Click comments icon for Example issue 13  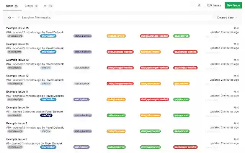pyautogui.click(x=235, y=60)
